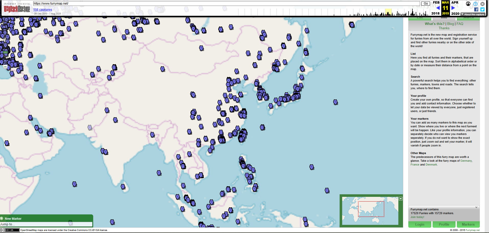The image size is (489, 233).
Task: Select the lone marker in Pacific east of Japan
Action: 336,102
